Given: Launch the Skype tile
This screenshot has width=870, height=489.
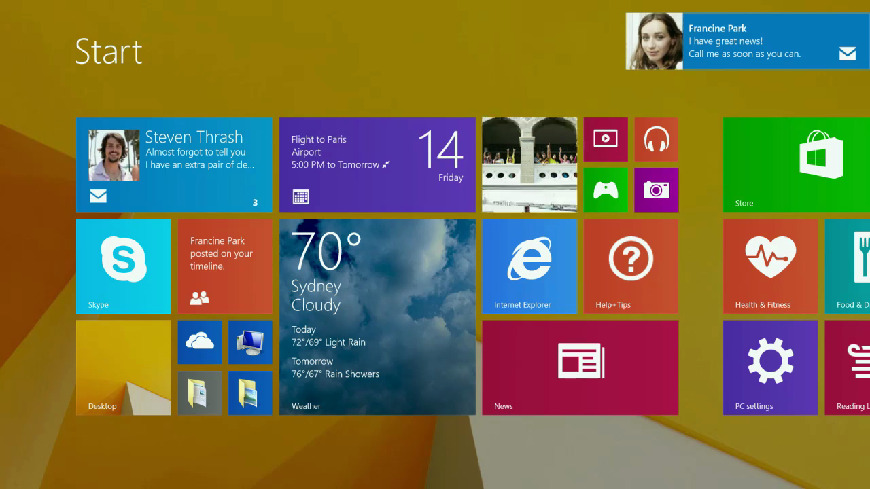Looking at the screenshot, I should tap(124, 266).
